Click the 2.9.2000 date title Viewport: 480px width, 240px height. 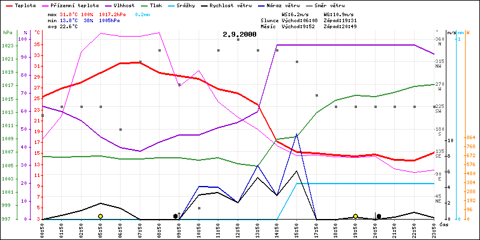(x=239, y=34)
